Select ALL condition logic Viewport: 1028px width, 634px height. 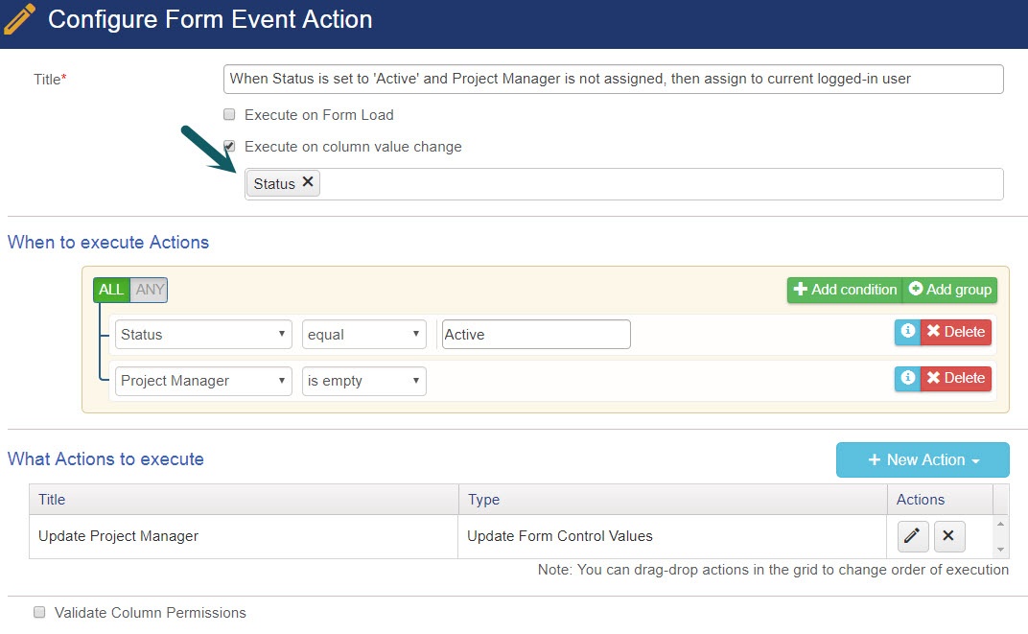pos(111,290)
